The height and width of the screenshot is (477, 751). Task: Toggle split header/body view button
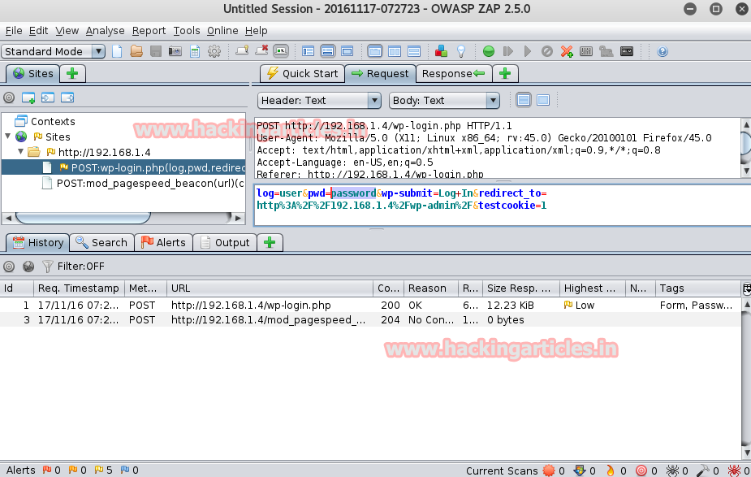pos(524,100)
